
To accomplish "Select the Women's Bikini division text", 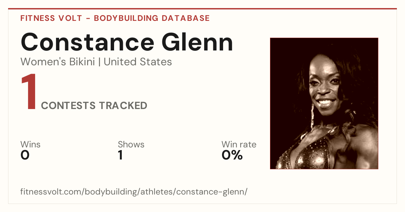I will [x=58, y=62].
